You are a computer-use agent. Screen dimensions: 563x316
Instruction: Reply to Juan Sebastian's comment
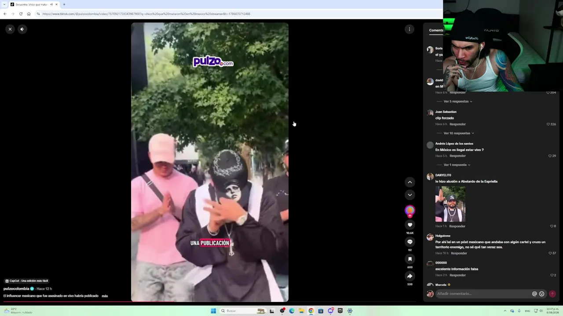pyautogui.click(x=457, y=124)
